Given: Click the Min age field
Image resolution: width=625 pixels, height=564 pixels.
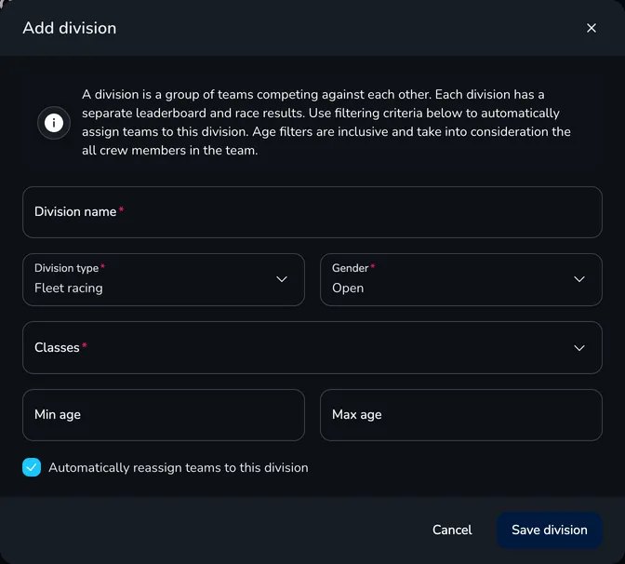Looking at the screenshot, I should pyautogui.click(x=164, y=415).
